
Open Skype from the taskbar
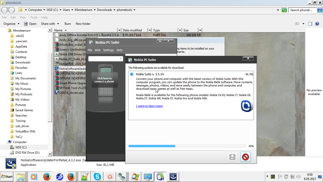[97, 177]
